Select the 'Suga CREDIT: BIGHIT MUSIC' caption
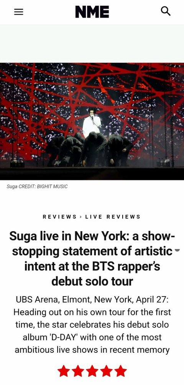This screenshot has height=385, width=184. (x=37, y=187)
